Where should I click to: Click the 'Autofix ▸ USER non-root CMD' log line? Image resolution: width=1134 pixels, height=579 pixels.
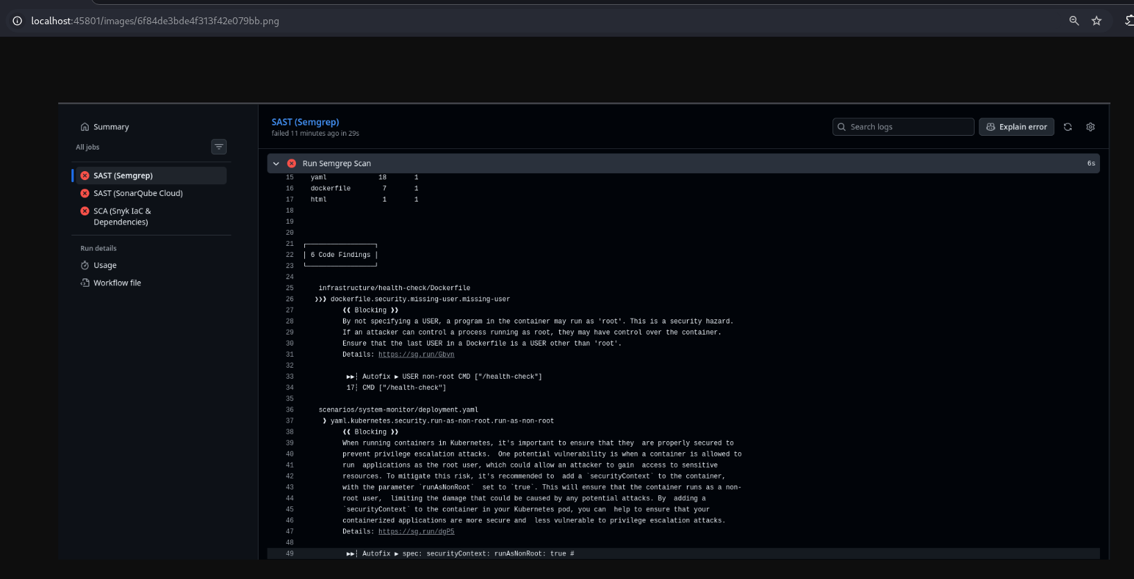pos(444,377)
